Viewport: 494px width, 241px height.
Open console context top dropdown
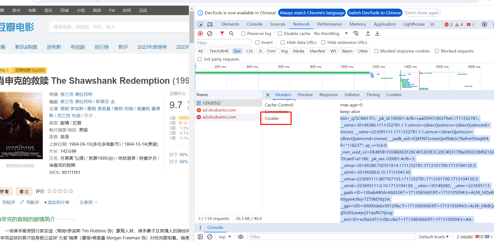click(x=225, y=237)
